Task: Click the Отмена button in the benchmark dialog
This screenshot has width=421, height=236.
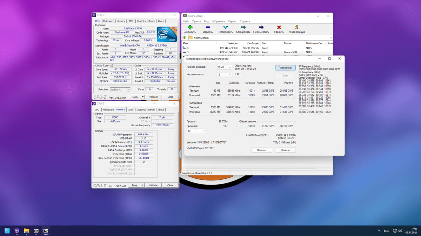Action: pyautogui.click(x=285, y=150)
